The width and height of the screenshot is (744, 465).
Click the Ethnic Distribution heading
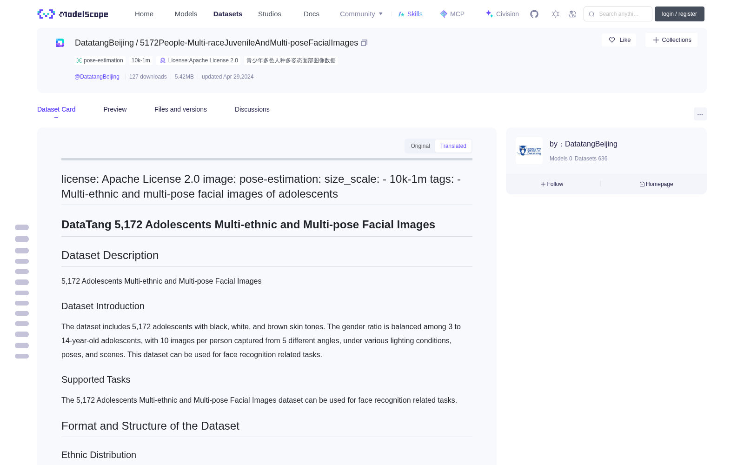pos(99,455)
